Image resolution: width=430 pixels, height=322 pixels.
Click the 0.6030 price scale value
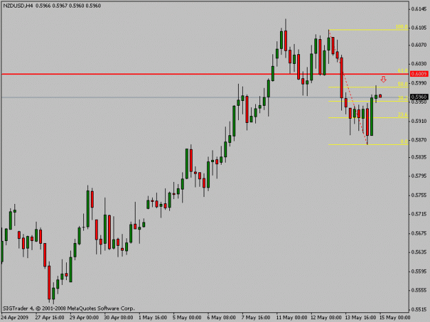(419, 63)
